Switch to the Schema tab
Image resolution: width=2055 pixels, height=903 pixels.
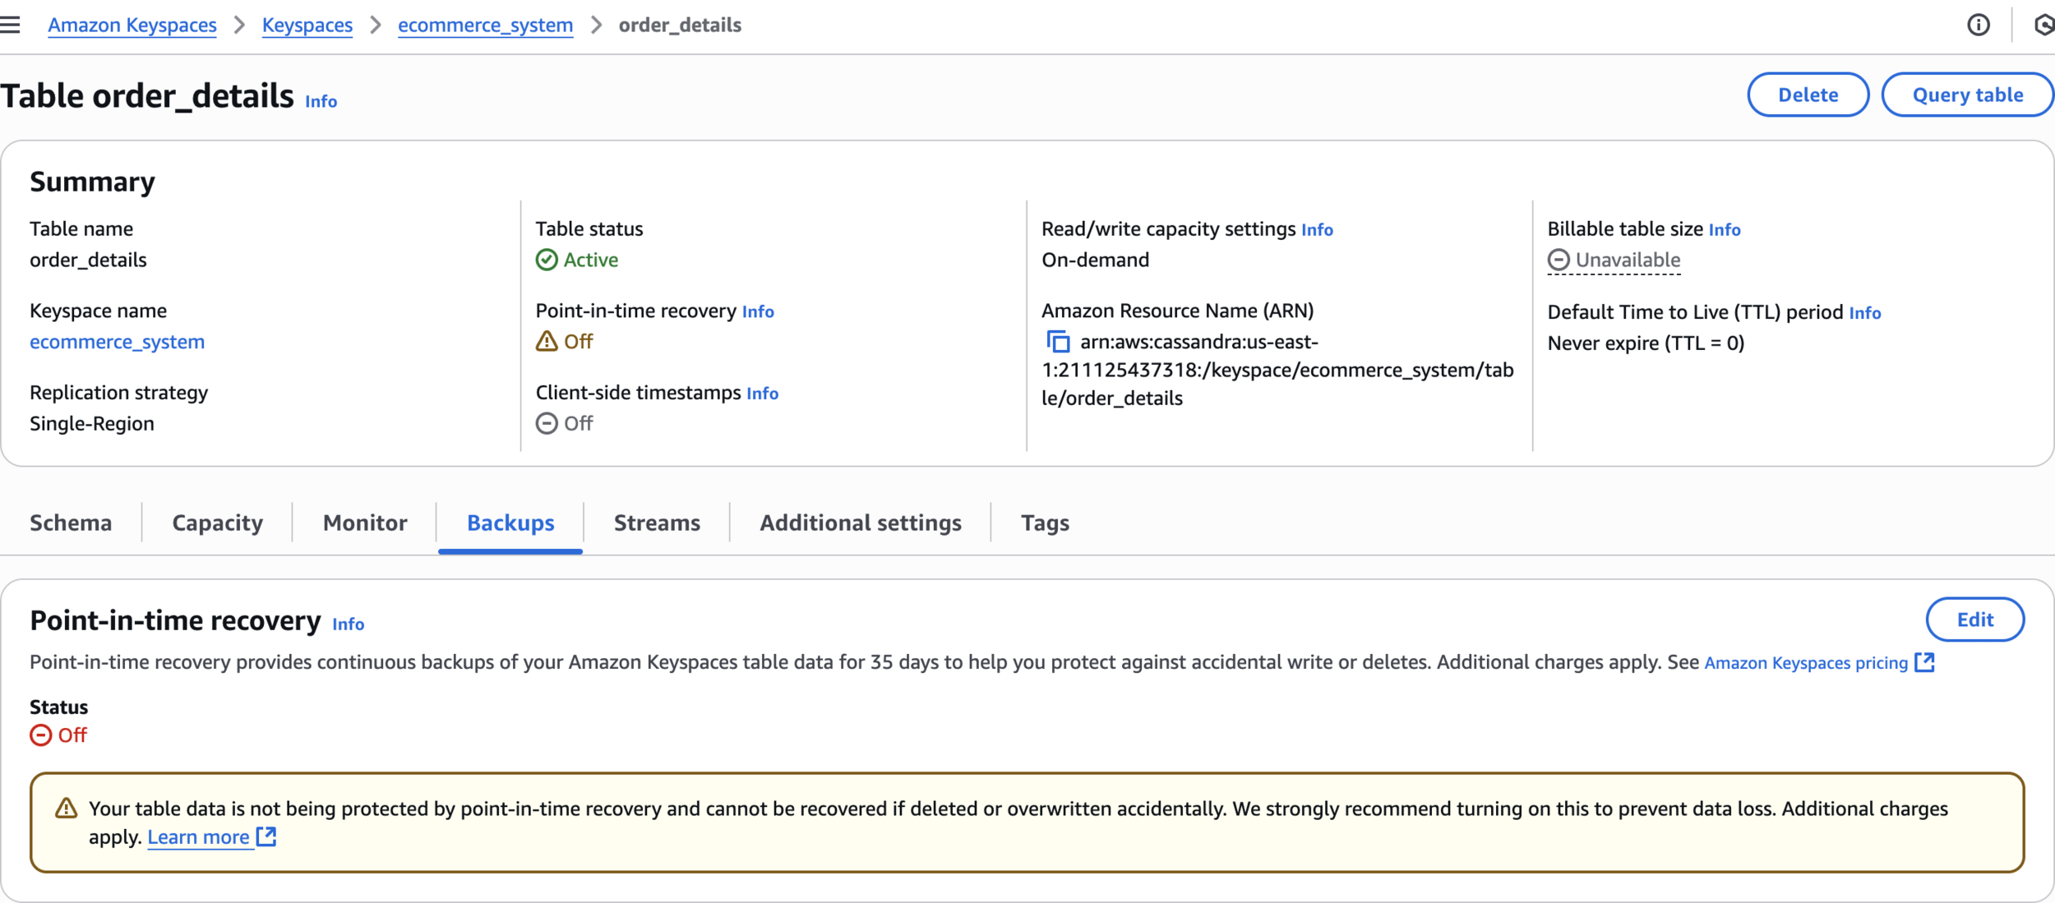click(71, 523)
